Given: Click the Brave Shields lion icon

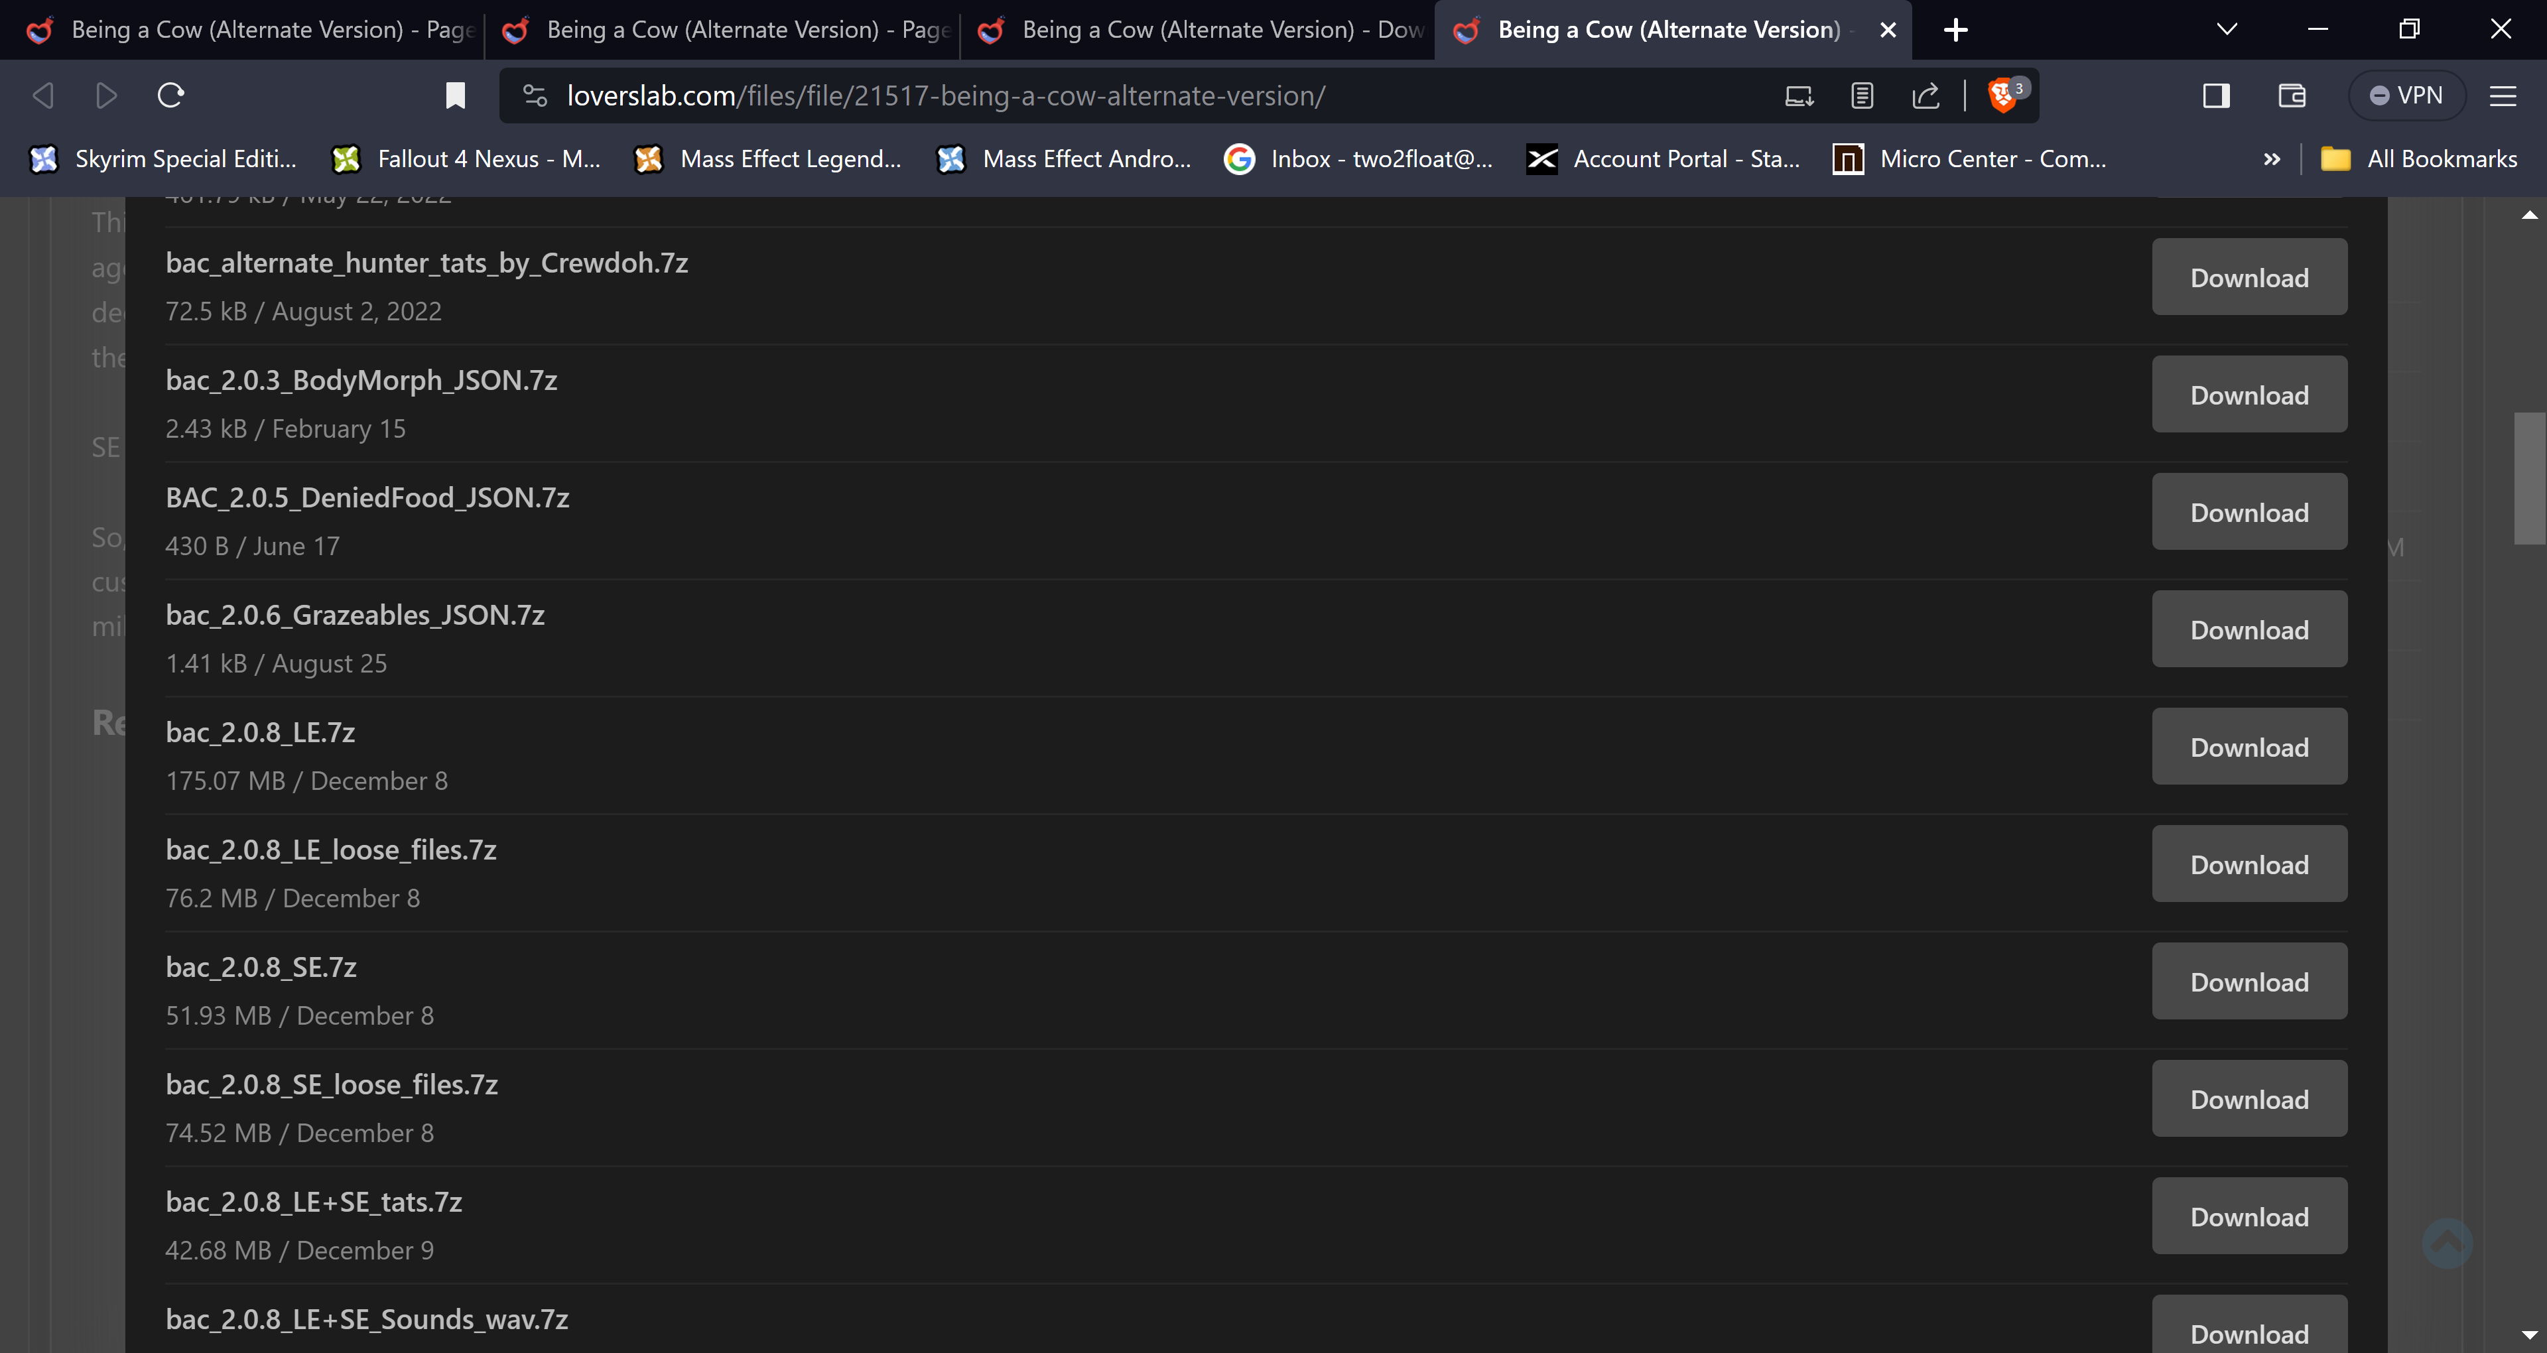Looking at the screenshot, I should pyautogui.click(x=2002, y=96).
